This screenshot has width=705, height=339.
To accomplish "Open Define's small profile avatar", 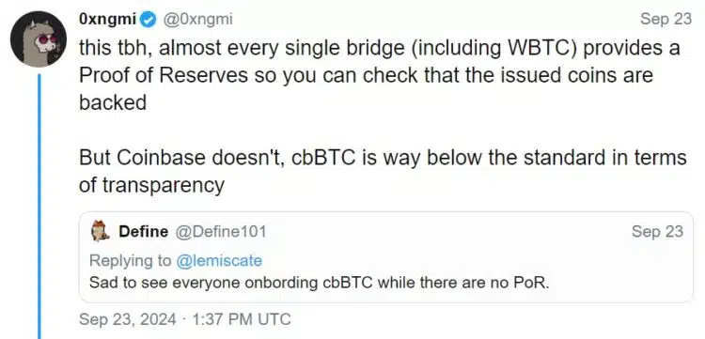I will pyautogui.click(x=101, y=231).
